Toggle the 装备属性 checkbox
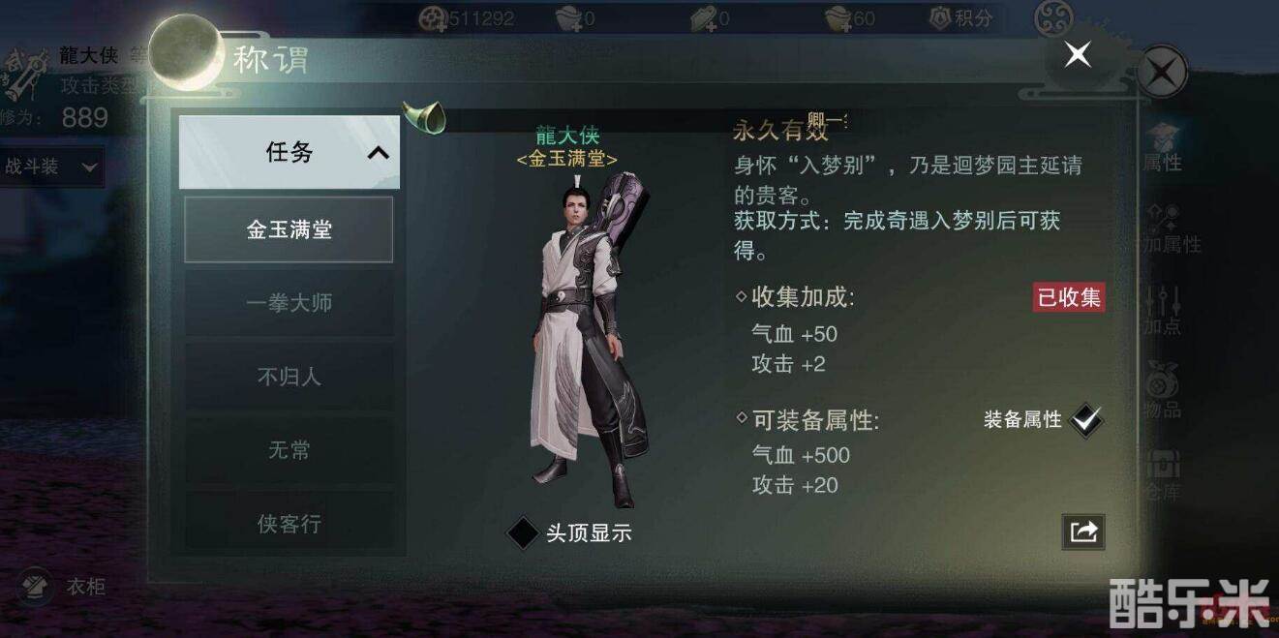The width and height of the screenshot is (1279, 638). tap(1087, 419)
